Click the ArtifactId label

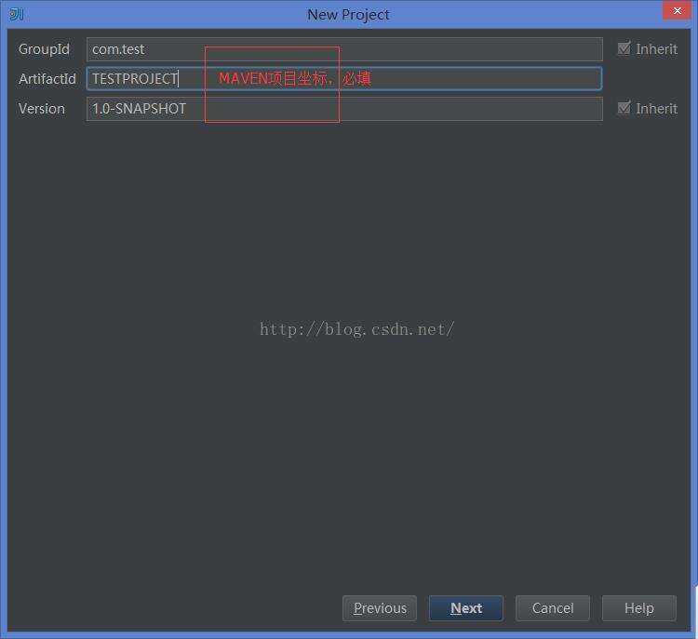coord(47,79)
